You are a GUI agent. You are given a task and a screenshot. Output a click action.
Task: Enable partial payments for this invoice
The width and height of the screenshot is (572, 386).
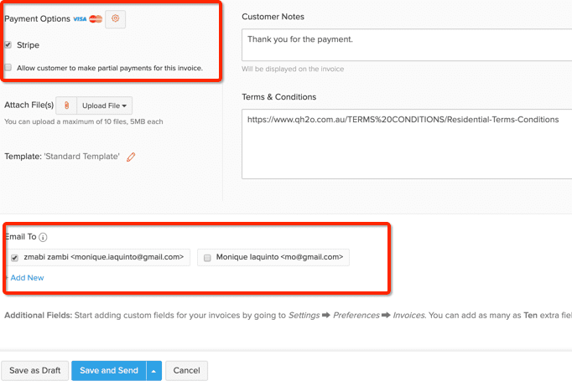pyautogui.click(x=8, y=67)
